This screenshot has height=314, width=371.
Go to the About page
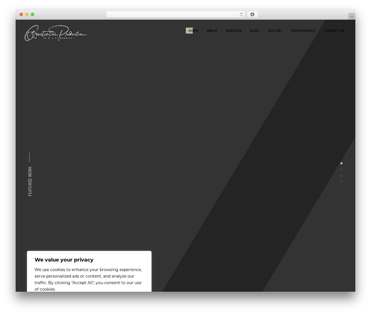point(212,31)
